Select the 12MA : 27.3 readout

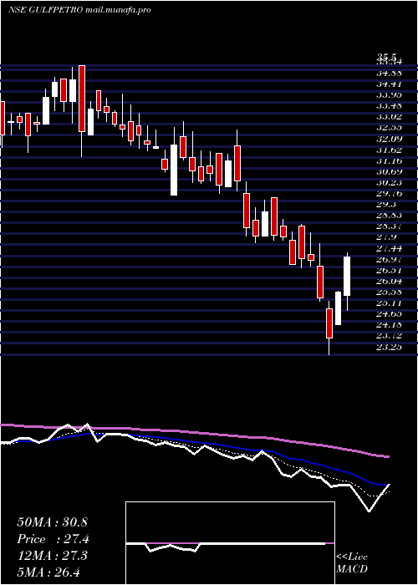[x=52, y=555]
